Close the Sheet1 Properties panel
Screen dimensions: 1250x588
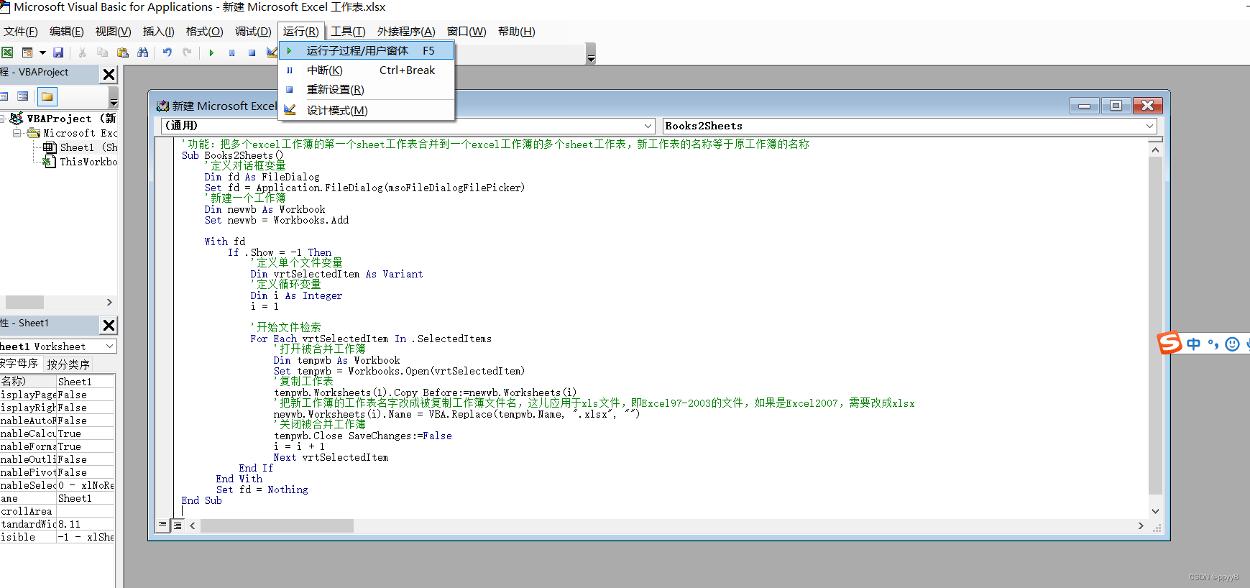tap(109, 325)
